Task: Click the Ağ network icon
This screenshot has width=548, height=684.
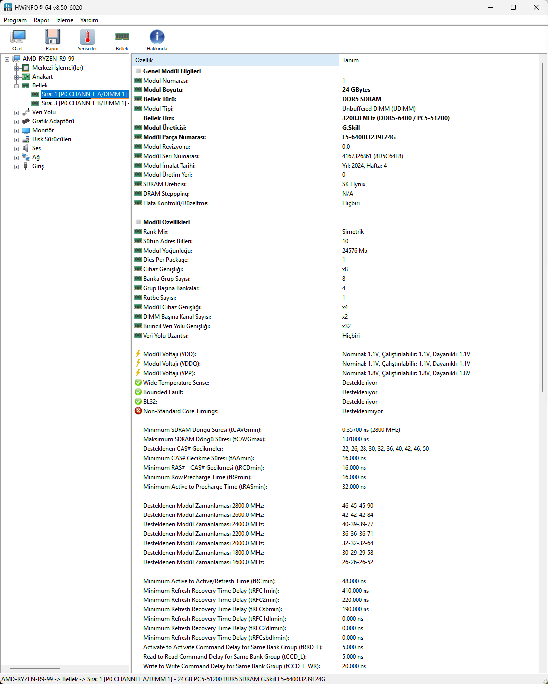Action: pyautogui.click(x=26, y=157)
